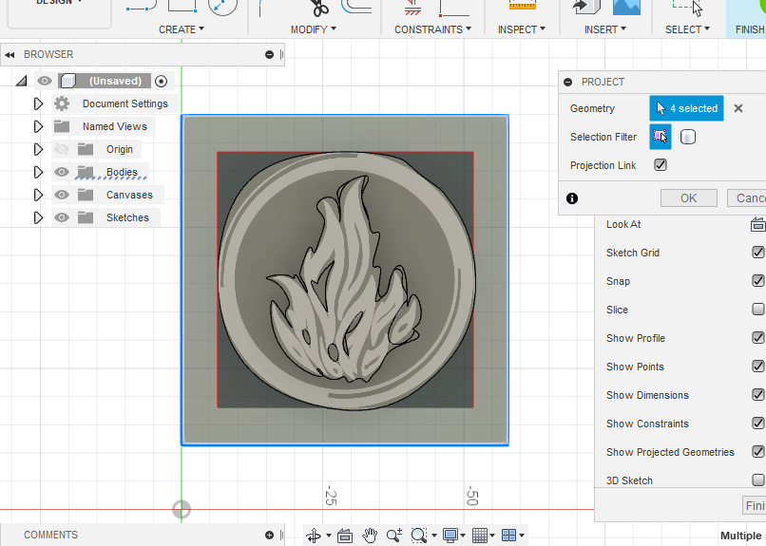Viewport: 766px width, 546px height.
Task: Open the INSPECT menu
Action: pos(521,29)
